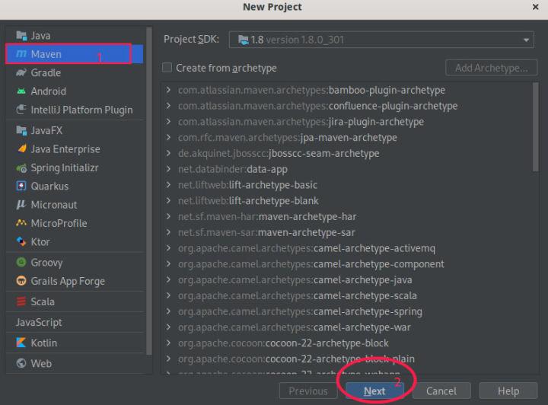Expand the lift-archetype-basic node

[168, 185]
